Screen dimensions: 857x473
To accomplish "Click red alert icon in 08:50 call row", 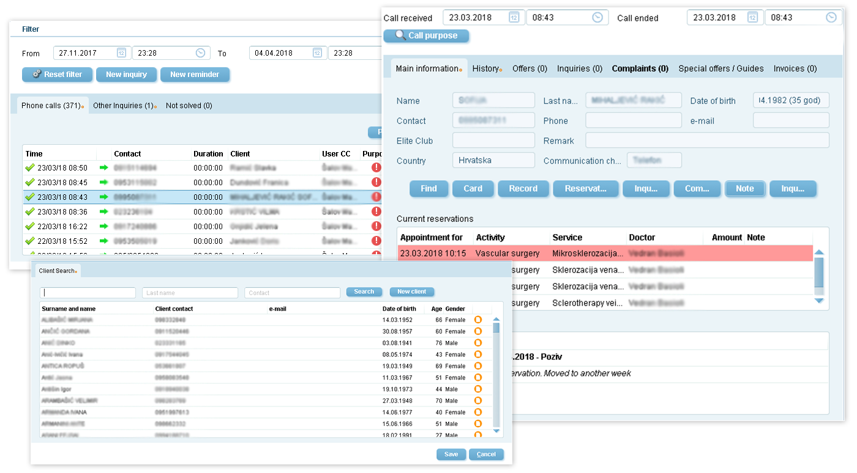I will pyautogui.click(x=376, y=167).
